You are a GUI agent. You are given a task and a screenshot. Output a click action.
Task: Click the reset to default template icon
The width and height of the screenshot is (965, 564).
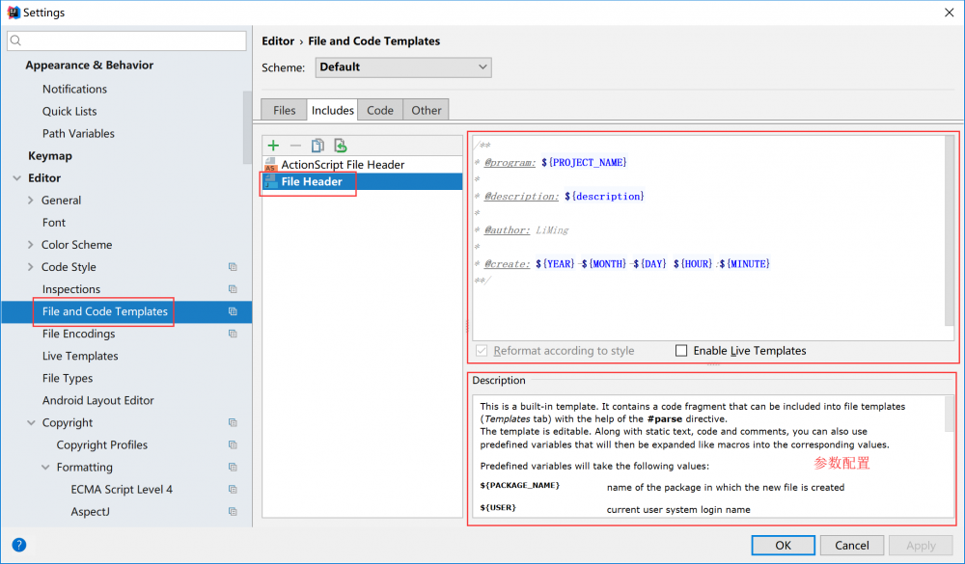point(341,146)
